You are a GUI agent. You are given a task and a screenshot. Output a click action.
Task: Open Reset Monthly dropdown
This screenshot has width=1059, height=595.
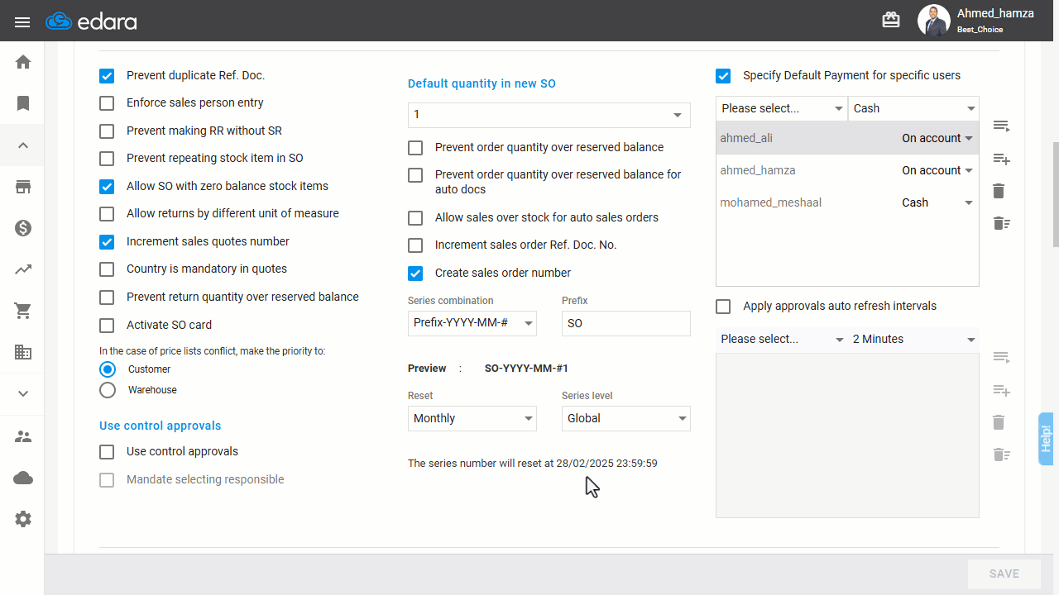tap(472, 418)
